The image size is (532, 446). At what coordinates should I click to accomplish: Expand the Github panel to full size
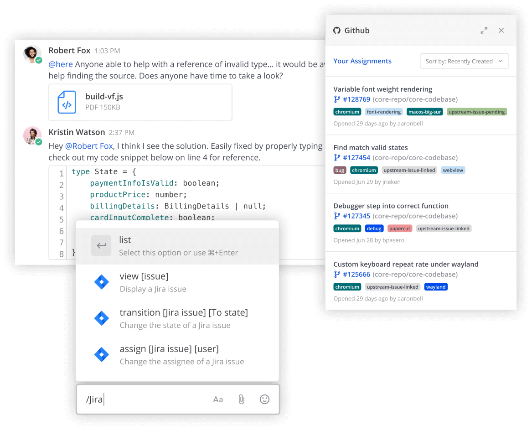click(x=484, y=31)
